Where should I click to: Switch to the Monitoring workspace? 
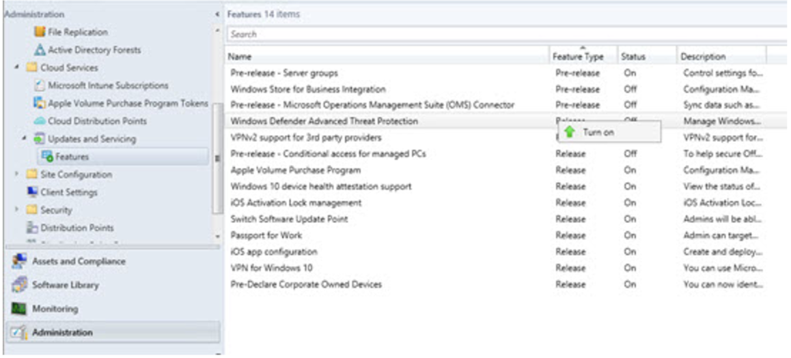[x=53, y=309]
